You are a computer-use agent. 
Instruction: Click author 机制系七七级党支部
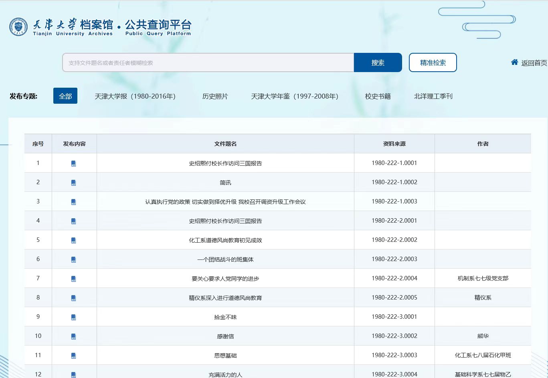tap(483, 278)
